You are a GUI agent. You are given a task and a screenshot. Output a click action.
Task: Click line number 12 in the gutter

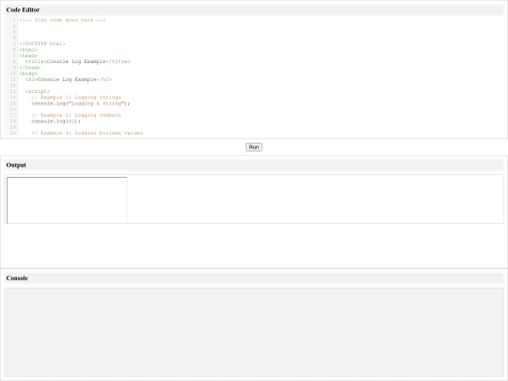(12, 86)
